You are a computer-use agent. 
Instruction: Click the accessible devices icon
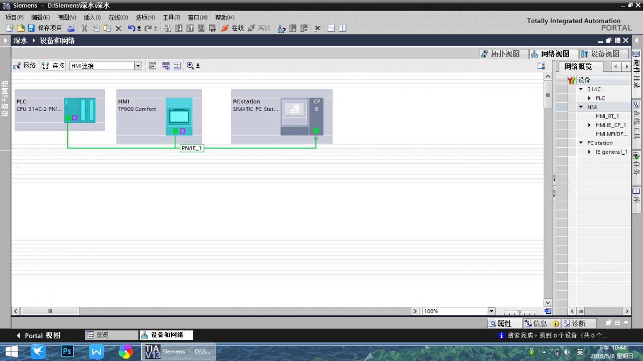[x=281, y=28]
